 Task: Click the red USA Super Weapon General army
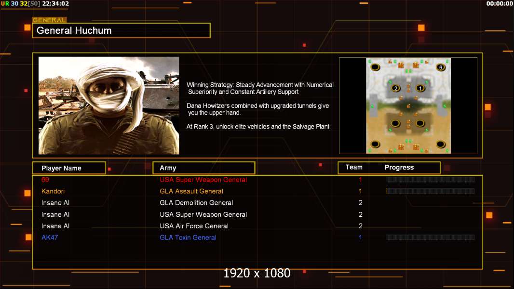[203, 180]
